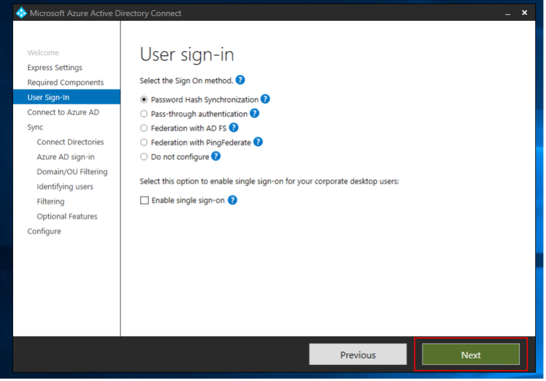
Task: Click 'Microsoft Azure Active Directory Connect' title text
Action: 106,13
